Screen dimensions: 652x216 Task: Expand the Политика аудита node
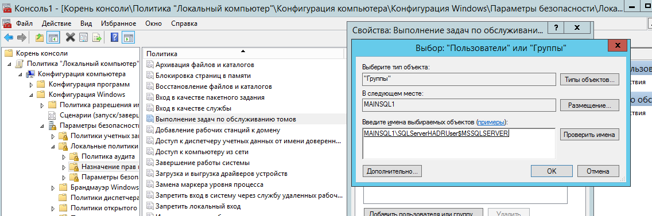coord(63,156)
